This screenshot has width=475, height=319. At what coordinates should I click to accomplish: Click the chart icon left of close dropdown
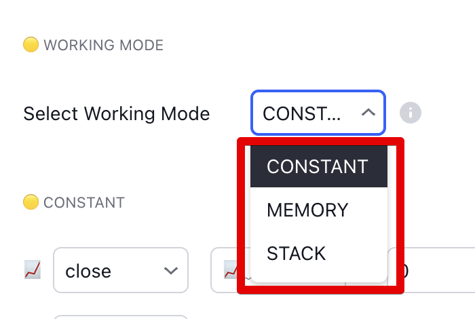(x=32, y=270)
